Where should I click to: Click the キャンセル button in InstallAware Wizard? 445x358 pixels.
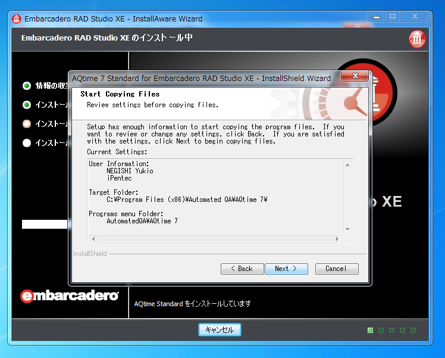coord(220,329)
